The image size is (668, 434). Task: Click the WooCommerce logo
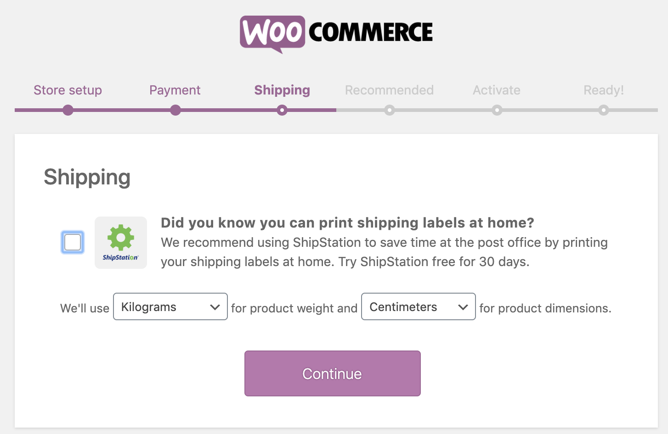[336, 32]
